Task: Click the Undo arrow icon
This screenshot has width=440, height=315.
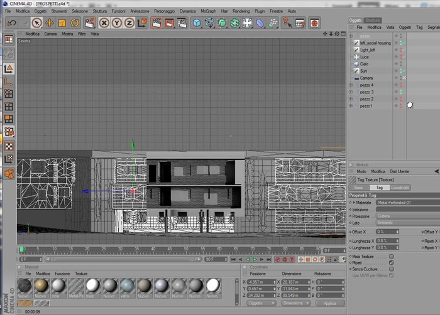Action: click(x=11, y=23)
